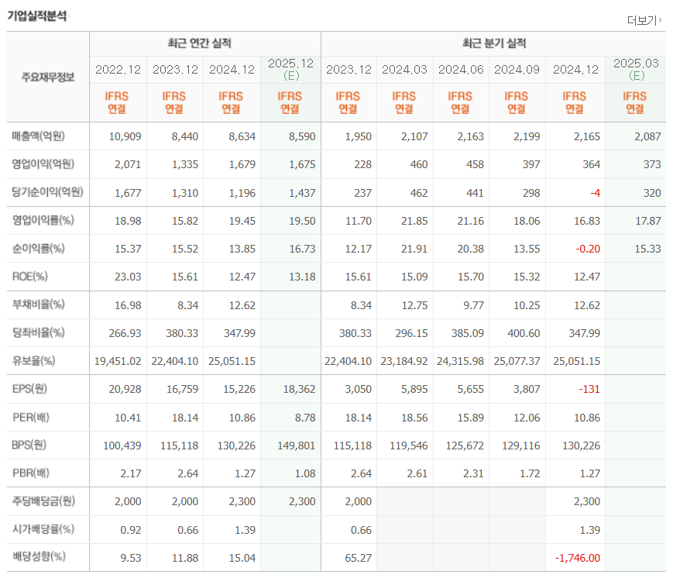Image resolution: width=673 pixels, height=578 pixels.
Task: Click the ROE value 23.03
Action: tap(128, 277)
